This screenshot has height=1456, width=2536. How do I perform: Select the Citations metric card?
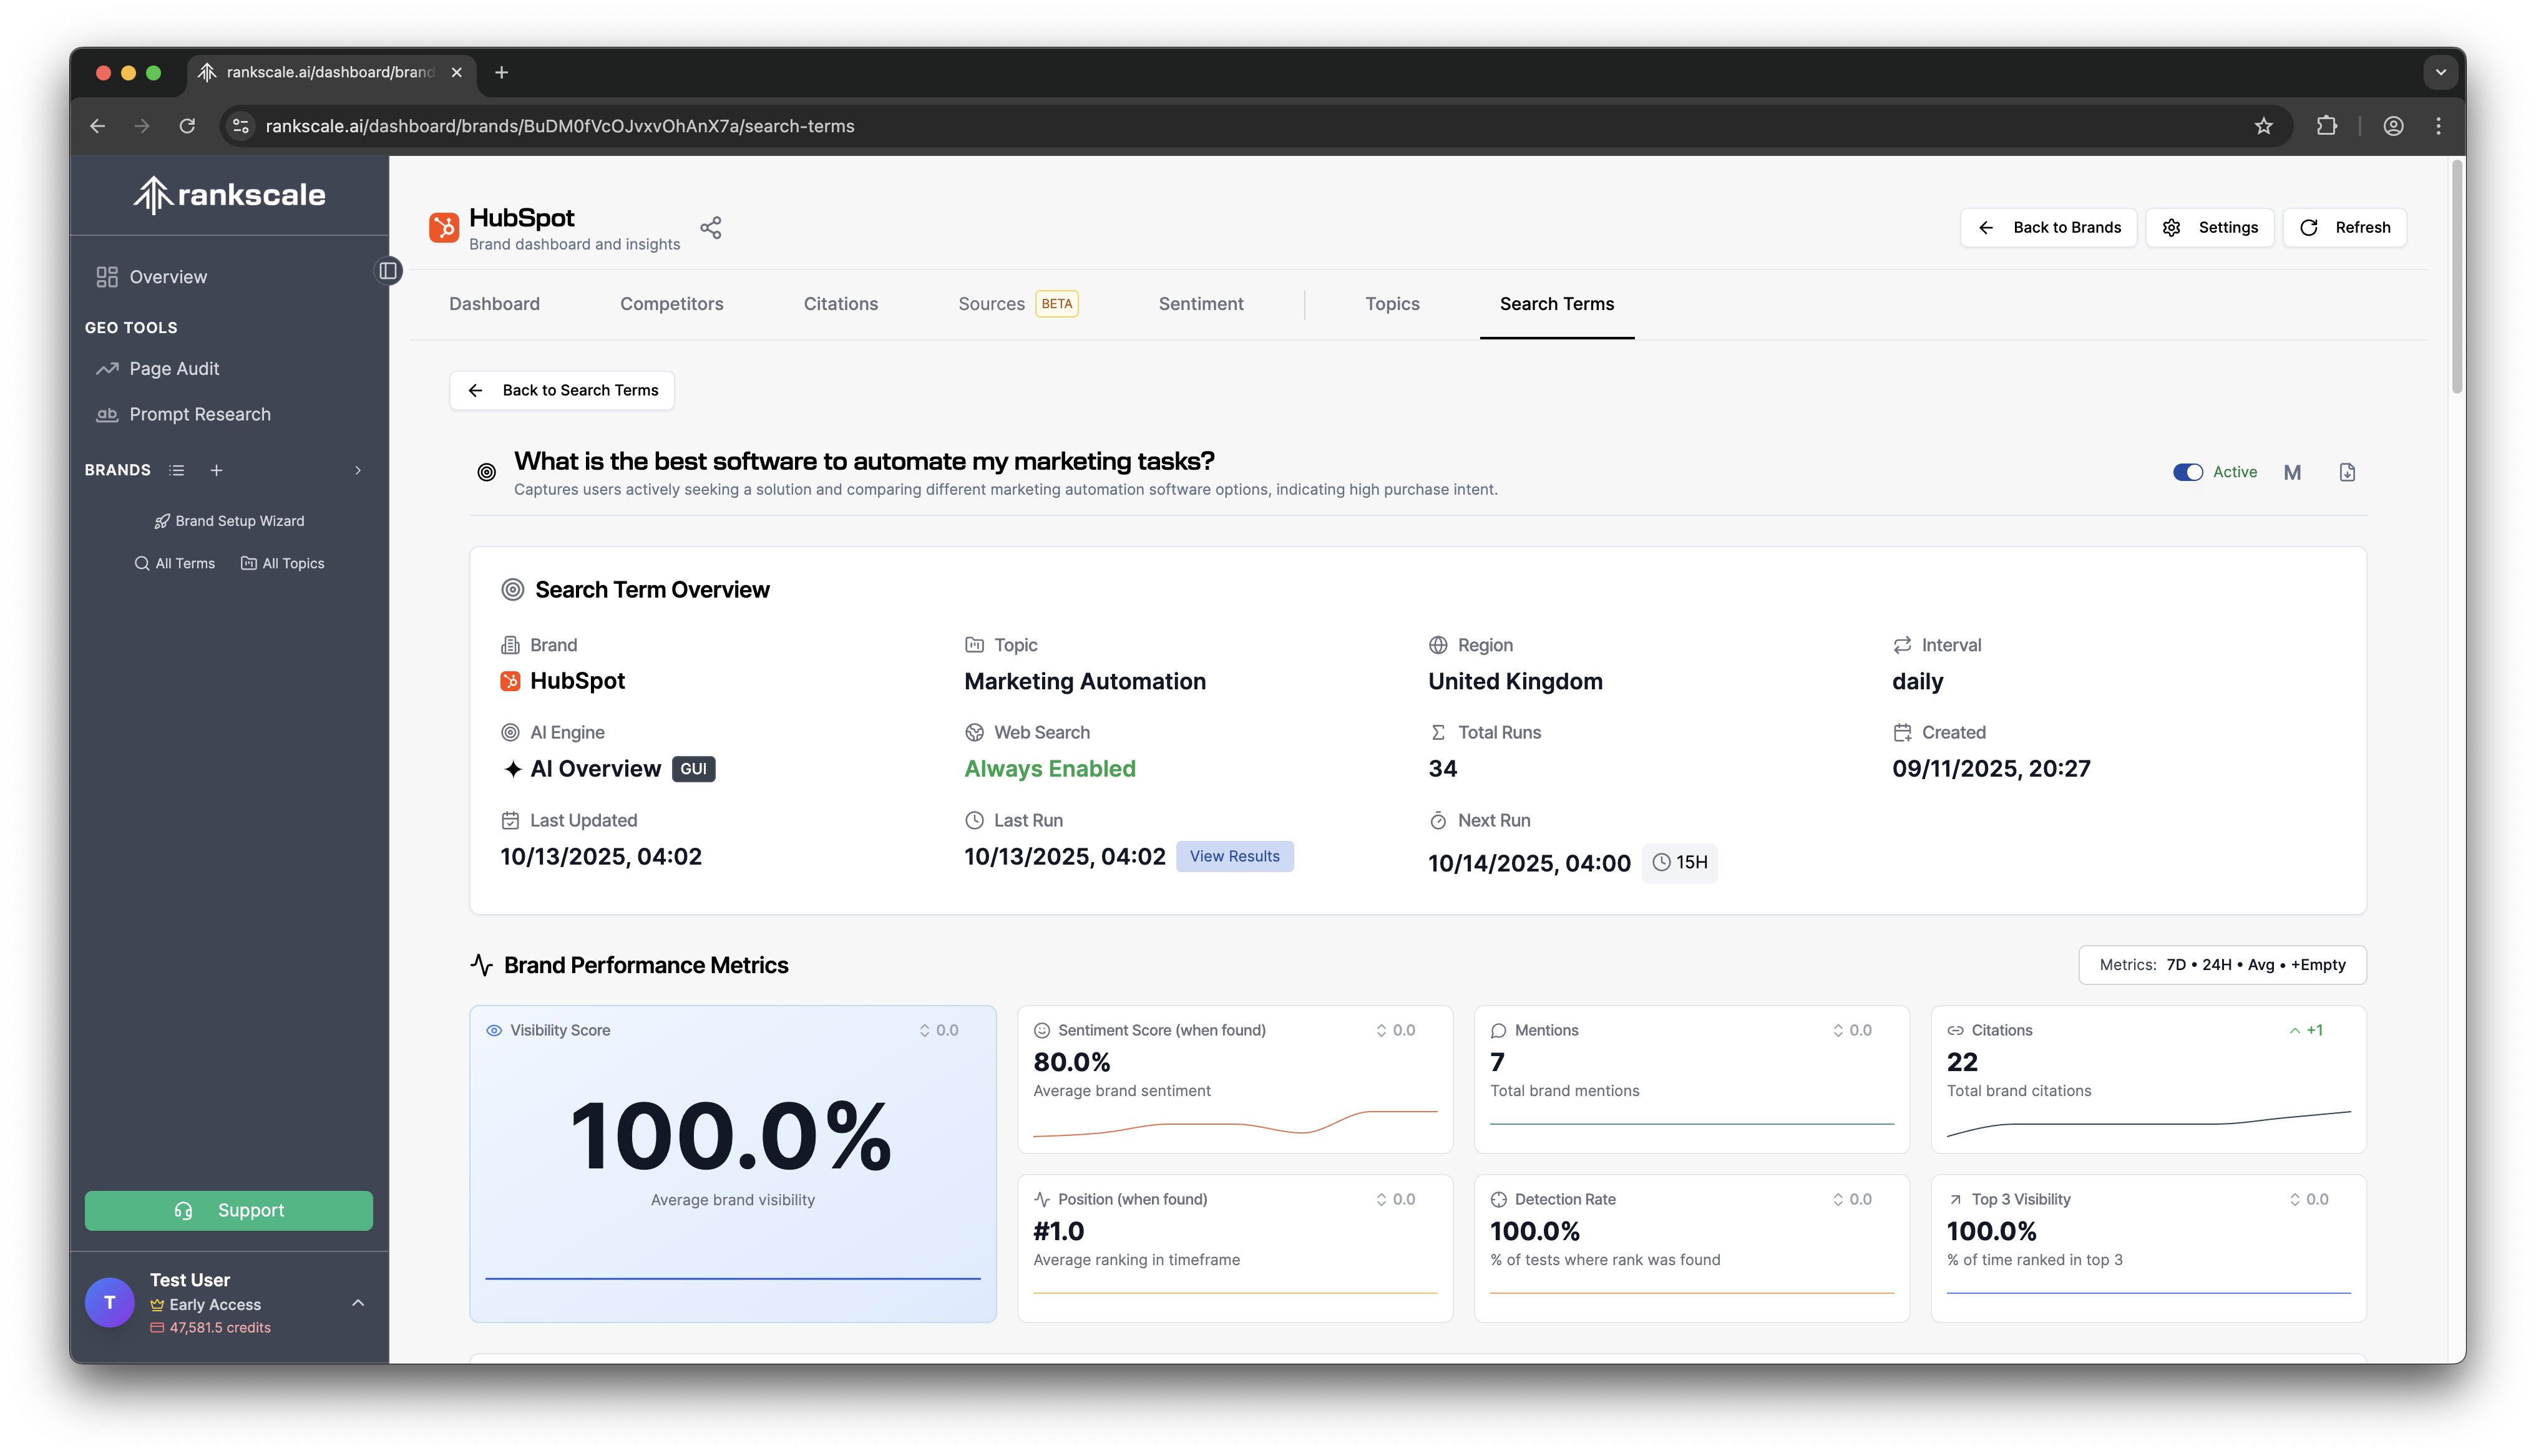tap(2148, 1080)
